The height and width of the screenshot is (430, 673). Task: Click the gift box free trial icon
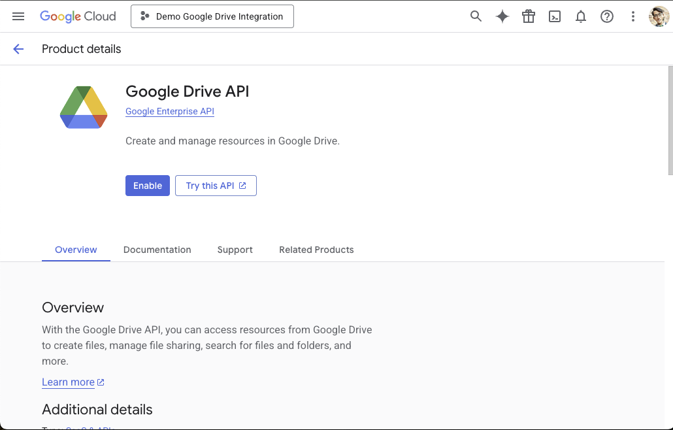point(529,16)
